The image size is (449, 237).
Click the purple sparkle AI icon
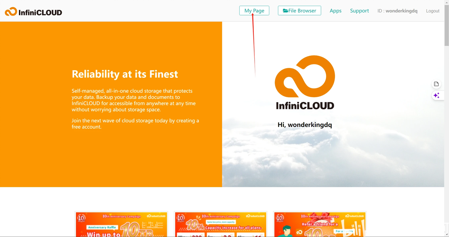[x=437, y=95]
